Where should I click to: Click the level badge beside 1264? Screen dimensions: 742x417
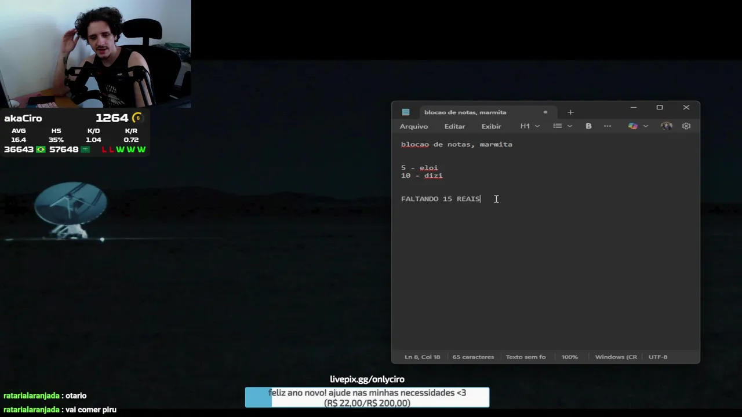point(137,118)
